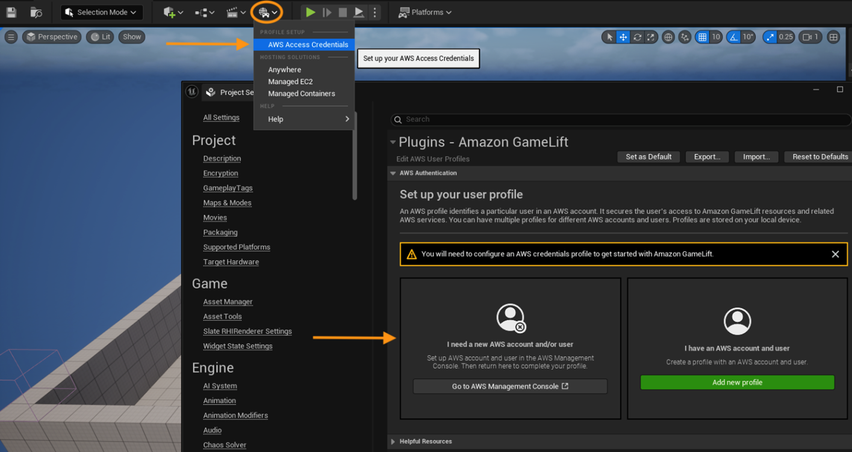Click the Eject play button
The height and width of the screenshot is (452, 852).
(x=359, y=12)
